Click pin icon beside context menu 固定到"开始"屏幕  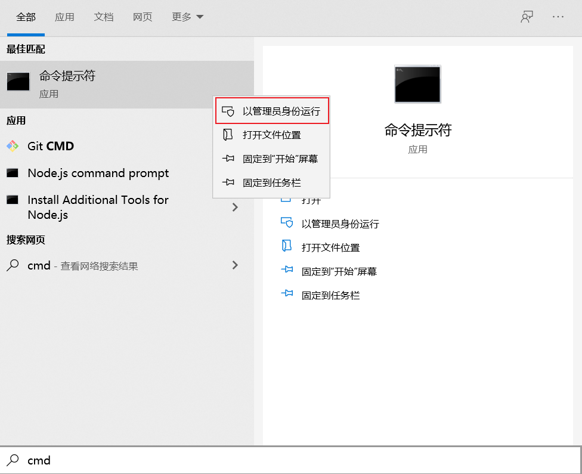[228, 159]
